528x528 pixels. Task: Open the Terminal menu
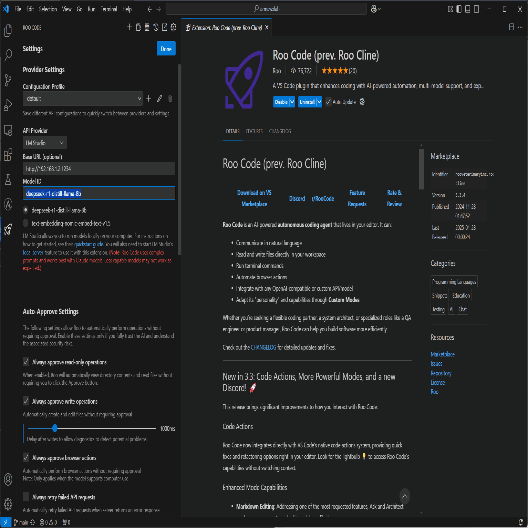click(x=109, y=9)
